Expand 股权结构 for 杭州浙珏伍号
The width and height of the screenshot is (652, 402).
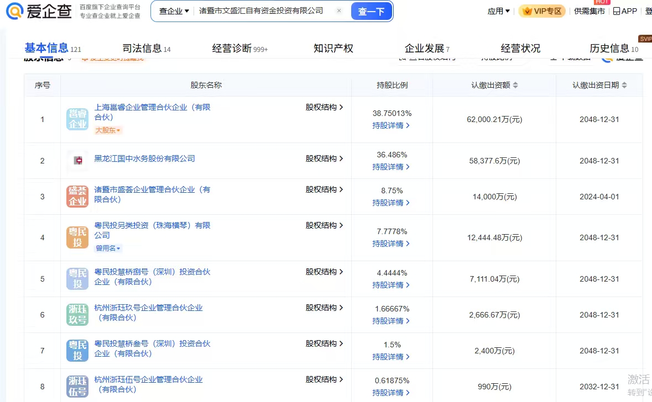click(x=324, y=379)
